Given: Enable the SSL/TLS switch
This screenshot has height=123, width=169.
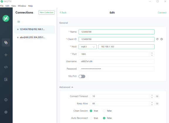Looking at the screenshot, I should tap(82, 76).
